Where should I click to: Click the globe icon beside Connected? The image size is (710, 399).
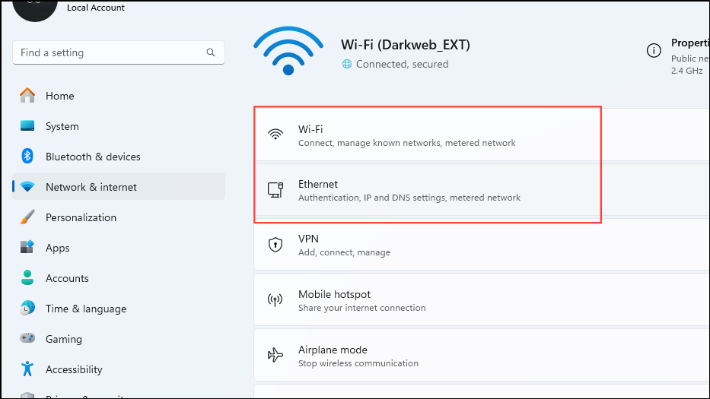[x=347, y=65]
